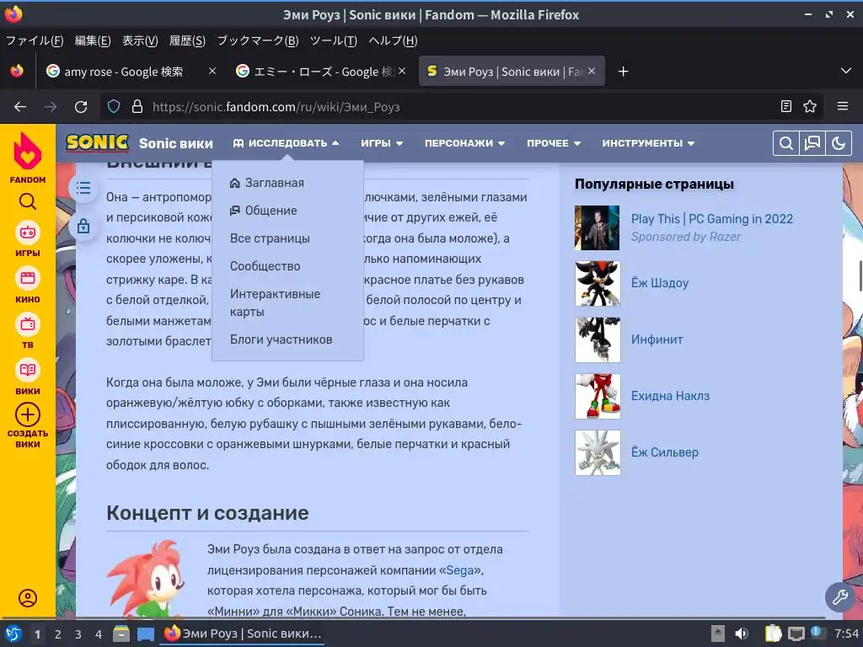Click the Fandom heart-flame logo
The image size is (863, 647).
click(x=28, y=152)
